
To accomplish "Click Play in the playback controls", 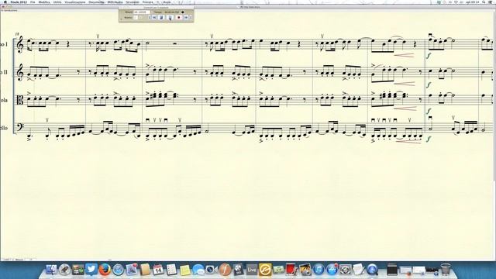I will point(170,17).
